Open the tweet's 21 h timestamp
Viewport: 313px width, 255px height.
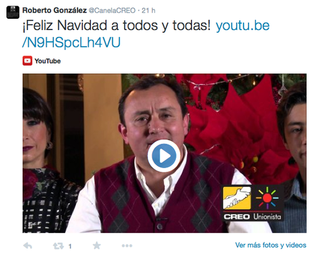tap(148, 11)
